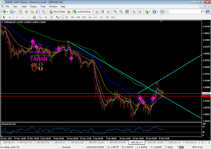Switch to the GBPUSD,Daily chart tab
The width and height of the screenshot is (211, 149).
pyautogui.click(x=77, y=143)
